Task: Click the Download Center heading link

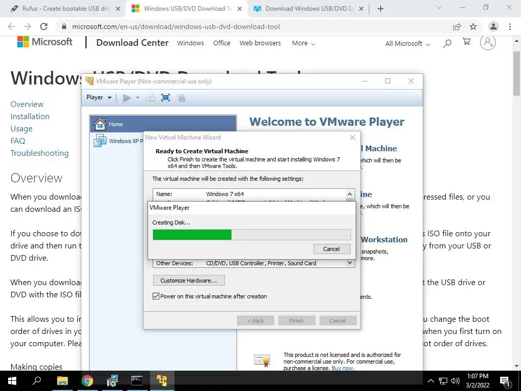Action: (132, 43)
